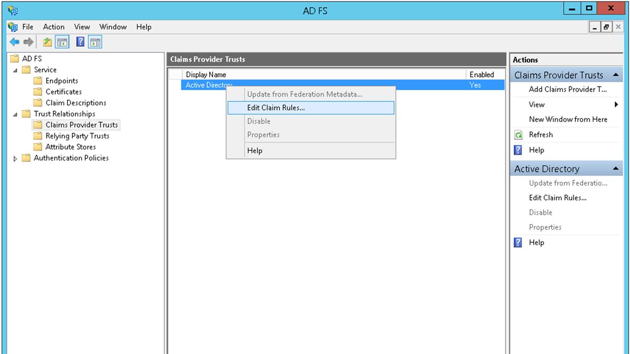630x354 pixels.
Task: Click the AD FS icon beside File menu
Action: [x=13, y=27]
